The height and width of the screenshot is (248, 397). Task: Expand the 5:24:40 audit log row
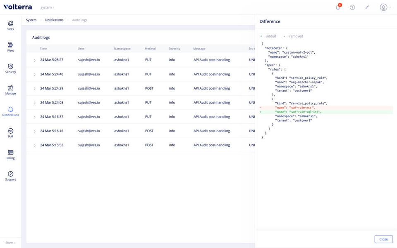[x=35, y=74]
